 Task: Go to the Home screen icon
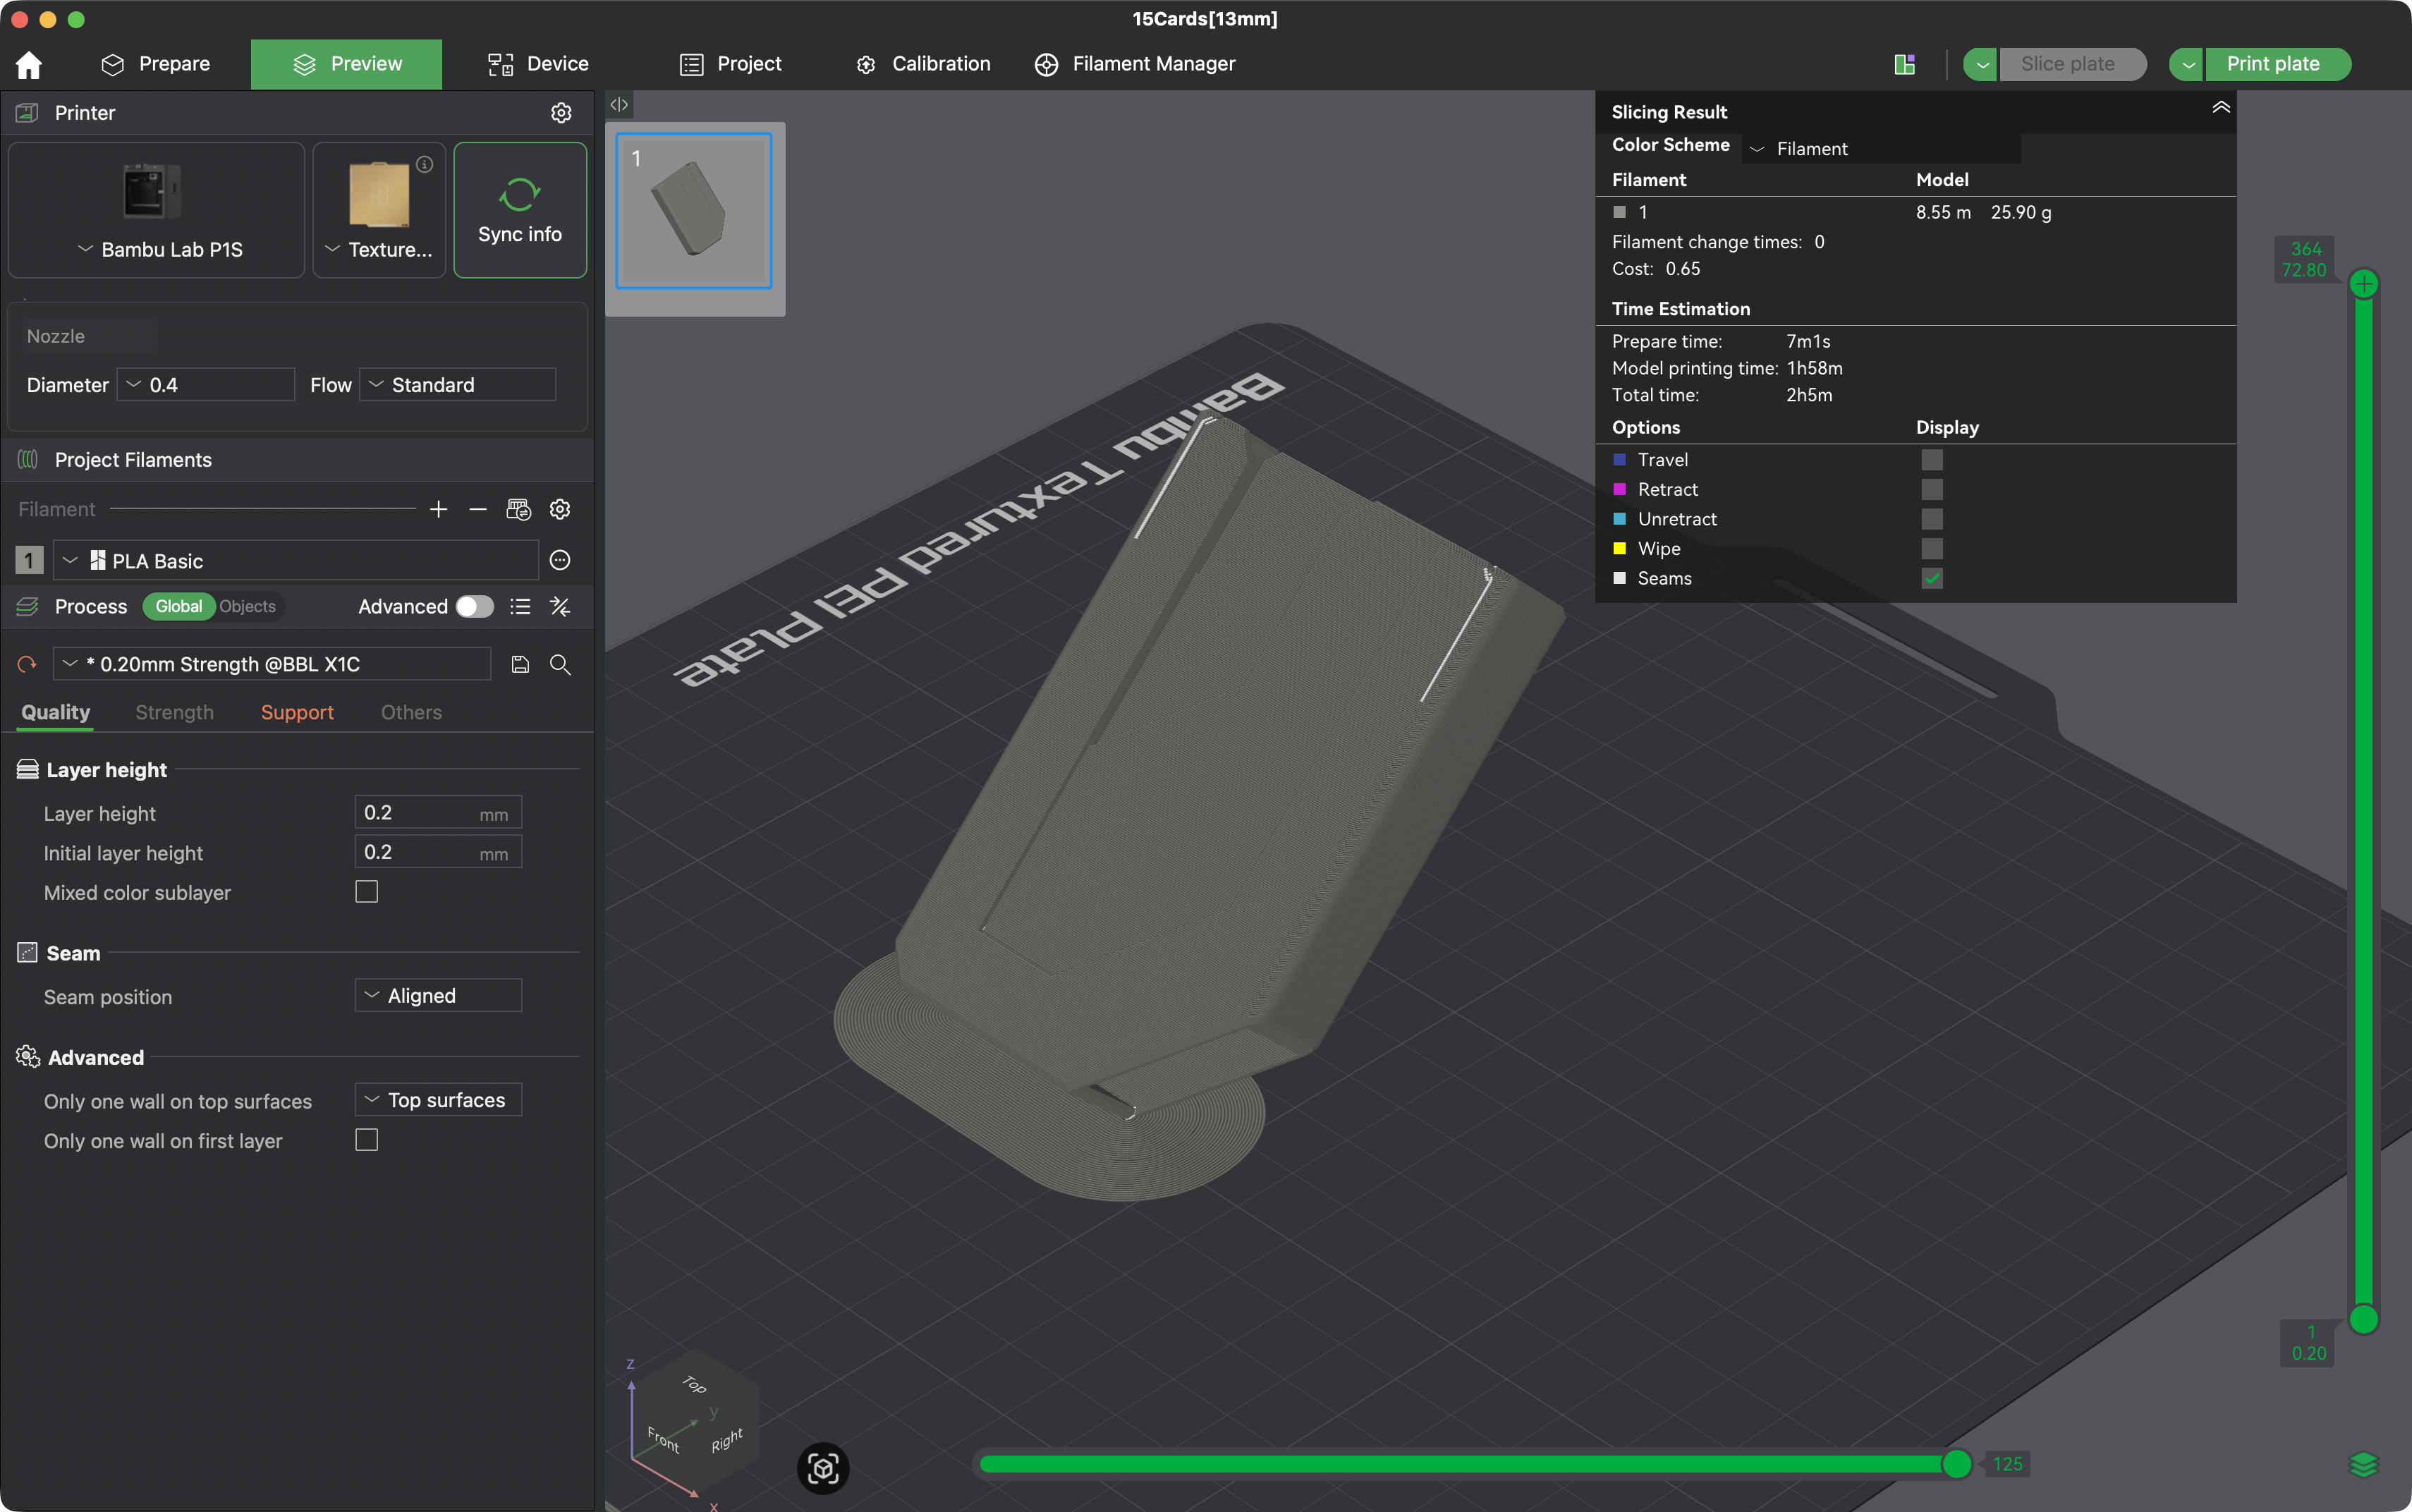29,64
